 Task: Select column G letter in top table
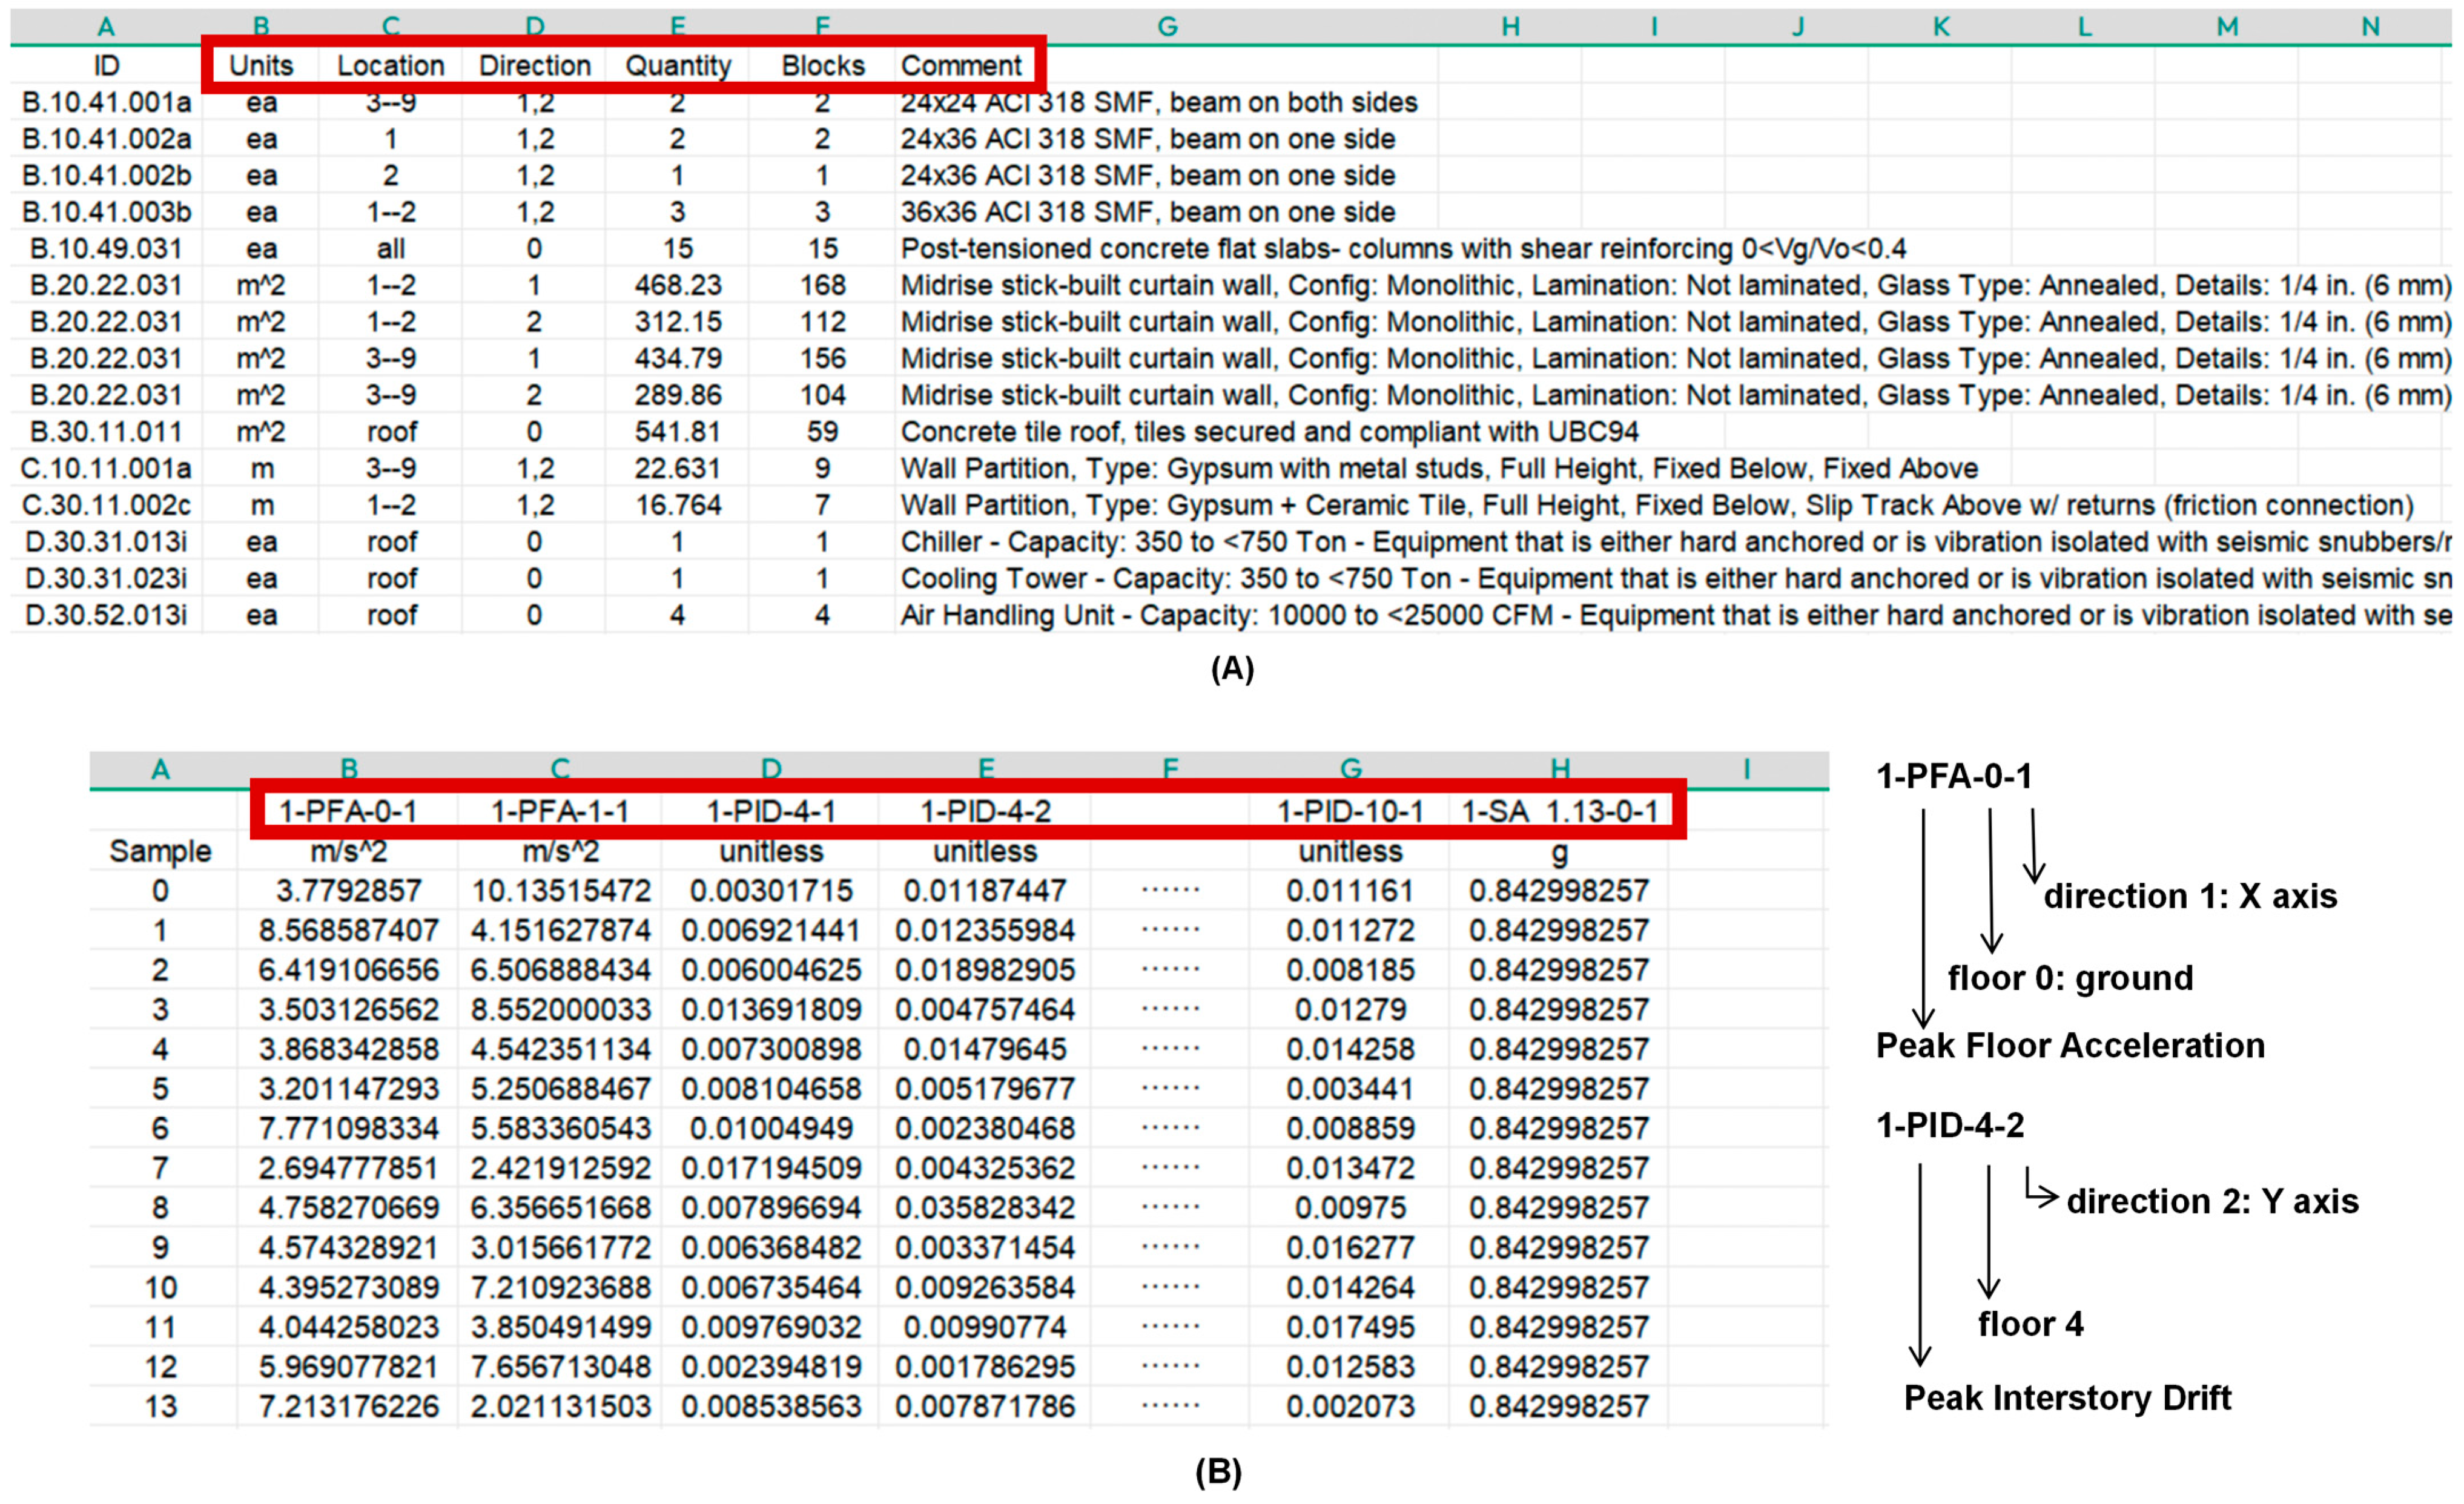tap(1167, 27)
